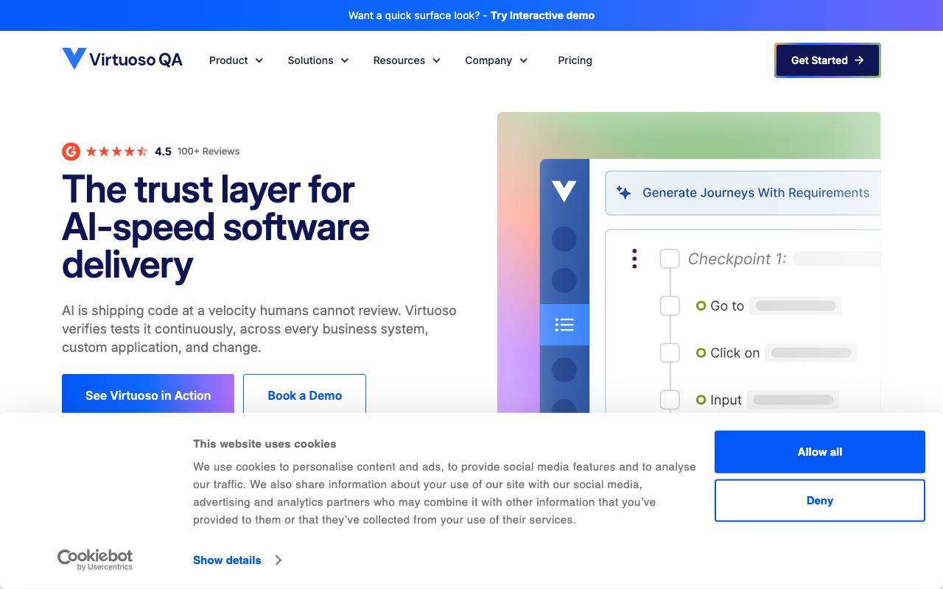Click the Virtuoso QA logo

(122, 60)
